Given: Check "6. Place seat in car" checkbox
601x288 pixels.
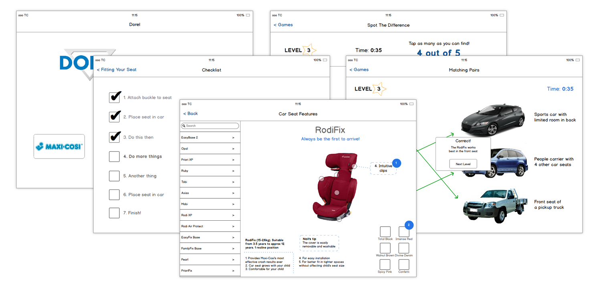Looking at the screenshot, I should [115, 195].
